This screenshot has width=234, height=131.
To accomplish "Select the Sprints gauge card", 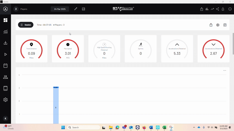I will point(141,49).
